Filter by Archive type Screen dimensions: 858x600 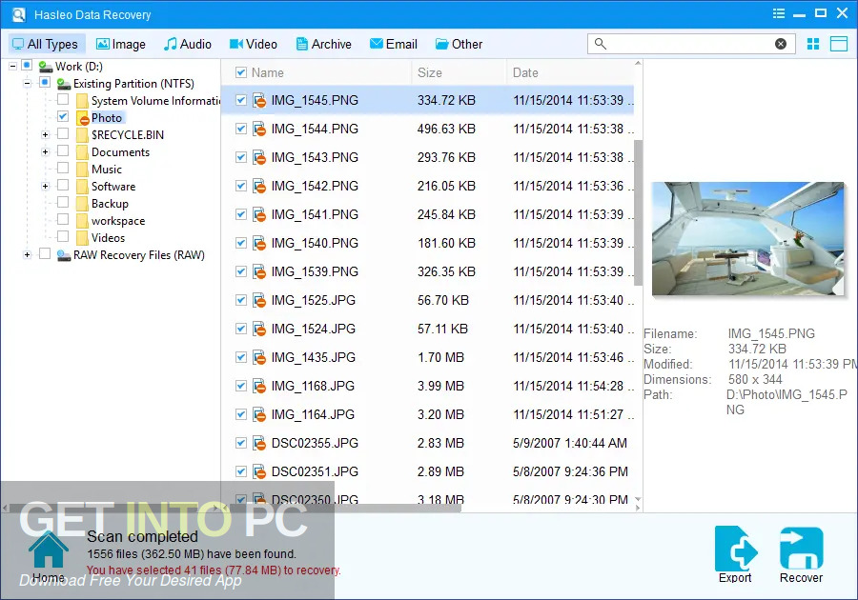[324, 44]
